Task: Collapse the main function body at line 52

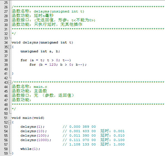Action: (10, 122)
